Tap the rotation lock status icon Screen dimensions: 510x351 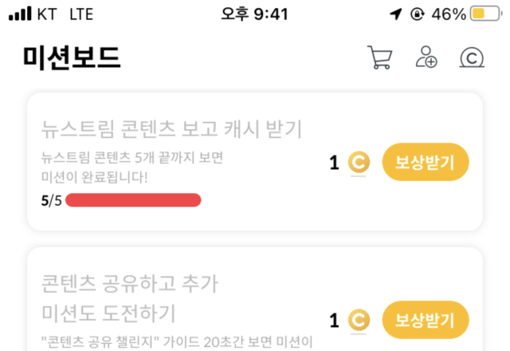pos(416,14)
